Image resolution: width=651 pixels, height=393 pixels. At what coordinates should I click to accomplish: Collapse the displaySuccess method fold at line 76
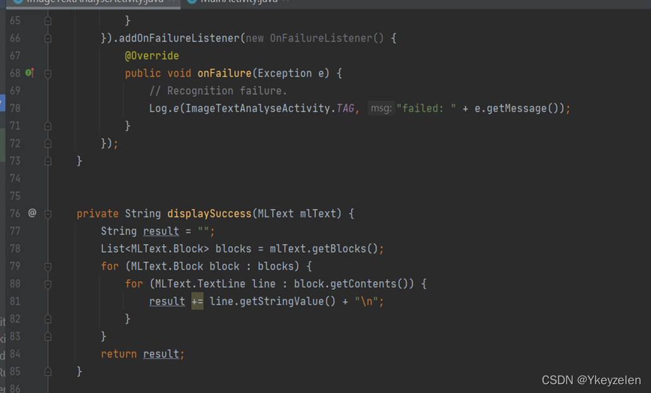48,214
